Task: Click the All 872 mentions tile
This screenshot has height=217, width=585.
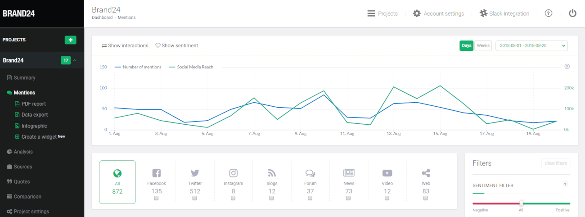Action: pos(117,182)
